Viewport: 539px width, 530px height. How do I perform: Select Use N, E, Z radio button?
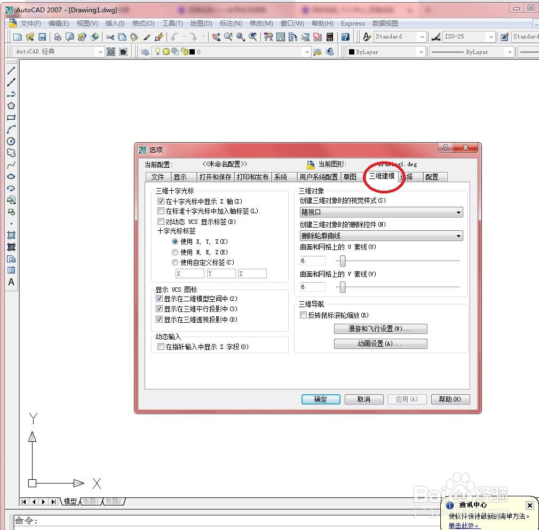click(x=175, y=252)
